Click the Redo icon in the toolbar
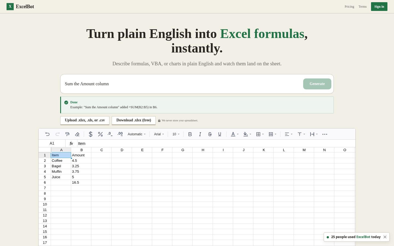394x246 pixels. pos(57,134)
